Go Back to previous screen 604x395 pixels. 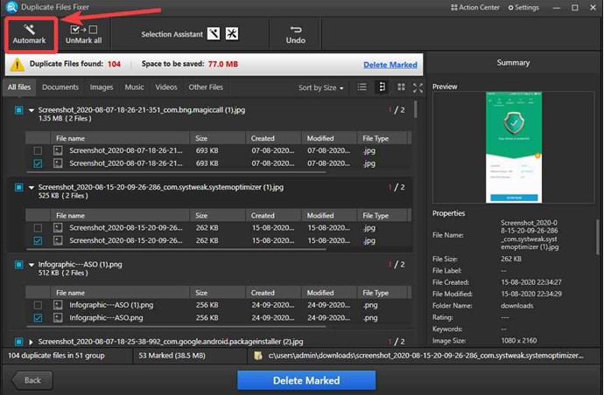coord(32,380)
